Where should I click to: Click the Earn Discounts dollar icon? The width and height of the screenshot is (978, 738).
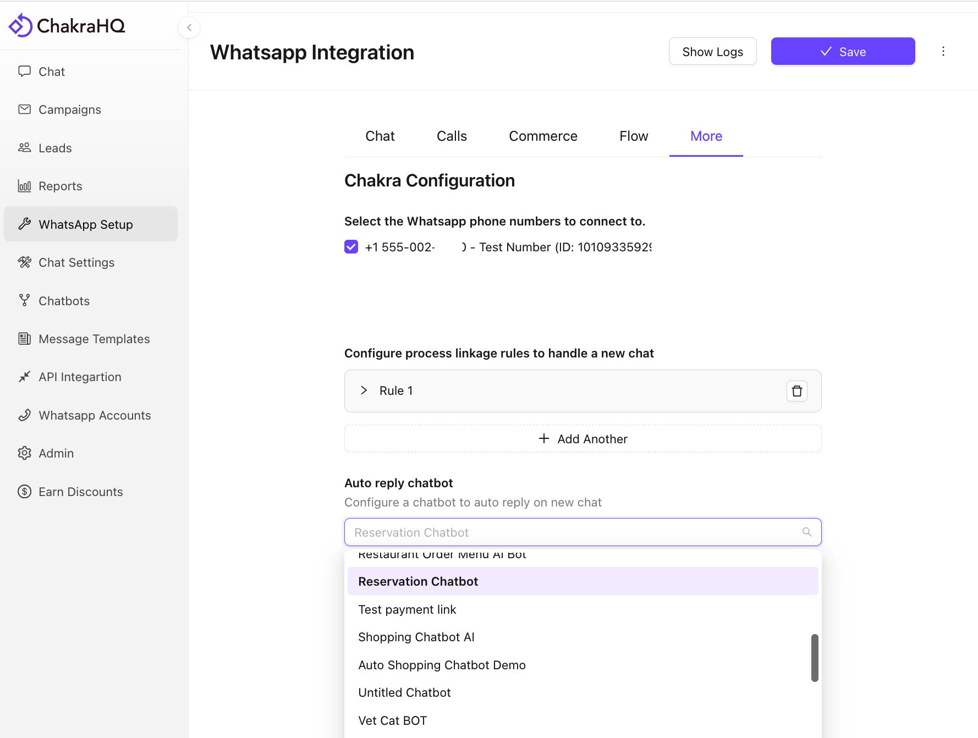click(24, 492)
